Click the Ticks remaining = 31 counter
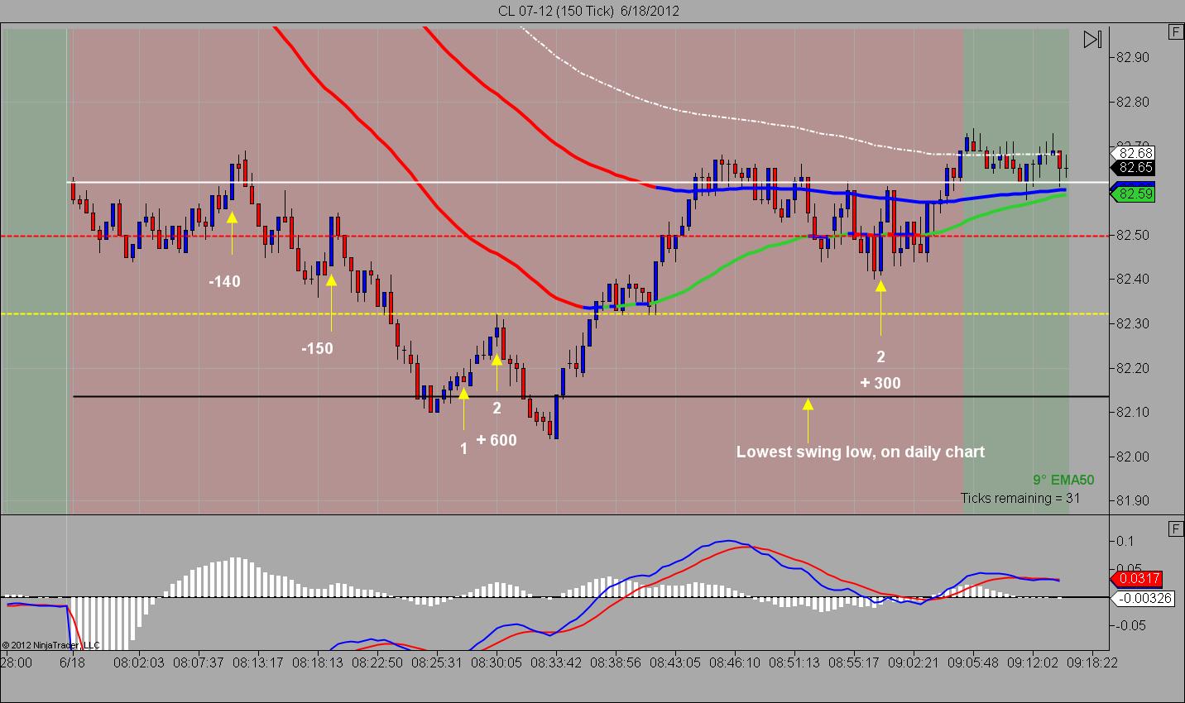Image resolution: width=1185 pixels, height=703 pixels. pos(1020,498)
